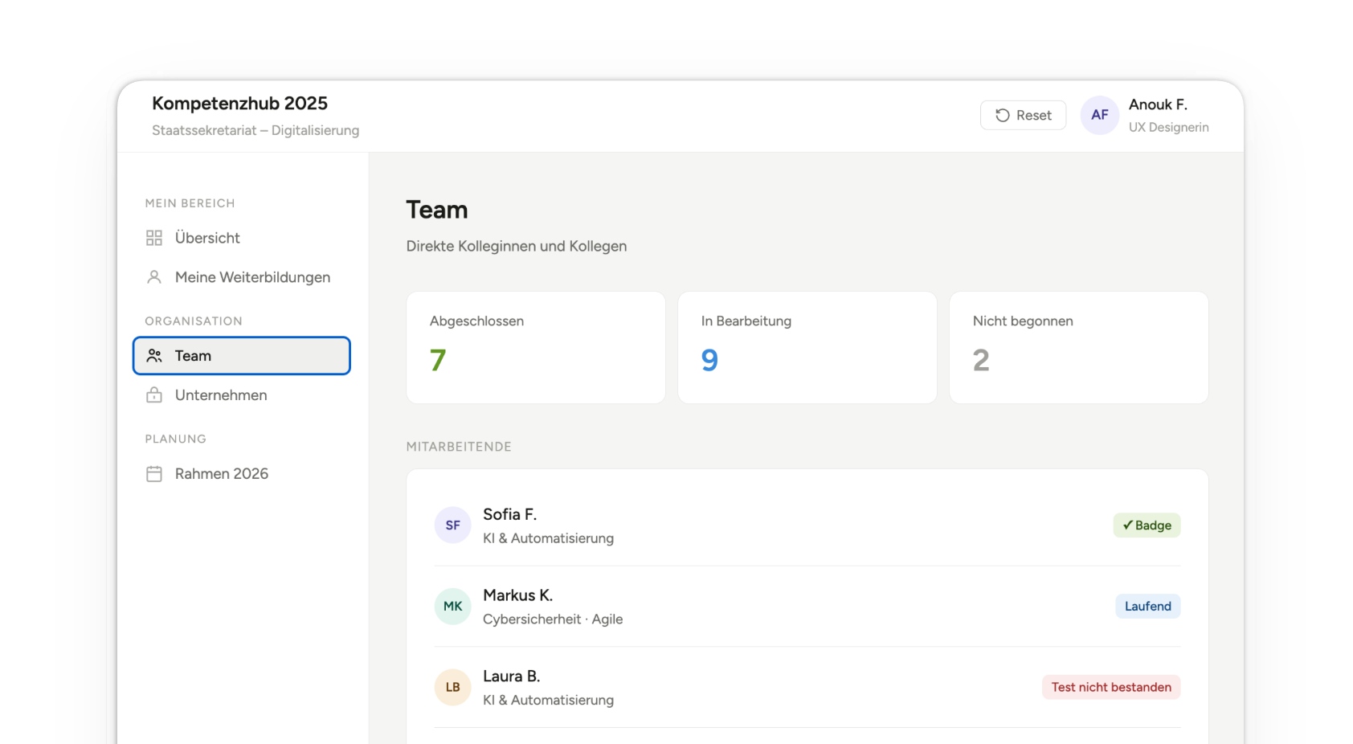Click the circular arrow Reset icon
The image size is (1353, 744).
pyautogui.click(x=1003, y=115)
